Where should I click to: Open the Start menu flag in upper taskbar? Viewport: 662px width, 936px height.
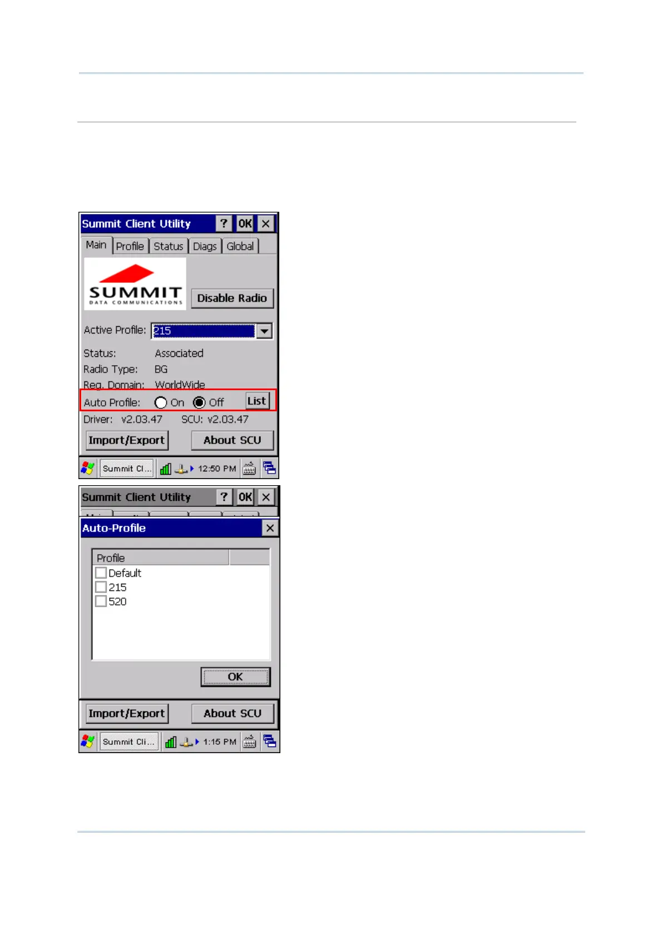pyautogui.click(x=88, y=468)
